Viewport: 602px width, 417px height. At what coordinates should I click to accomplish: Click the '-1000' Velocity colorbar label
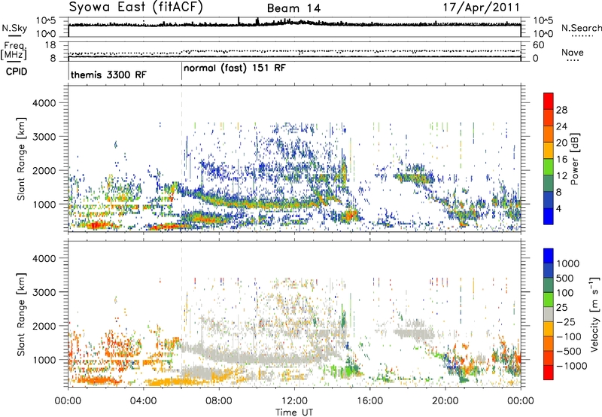[571, 366]
